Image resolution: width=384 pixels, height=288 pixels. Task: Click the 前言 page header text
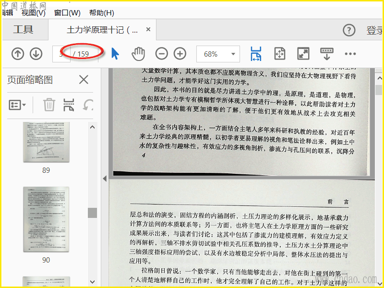[338, 202]
